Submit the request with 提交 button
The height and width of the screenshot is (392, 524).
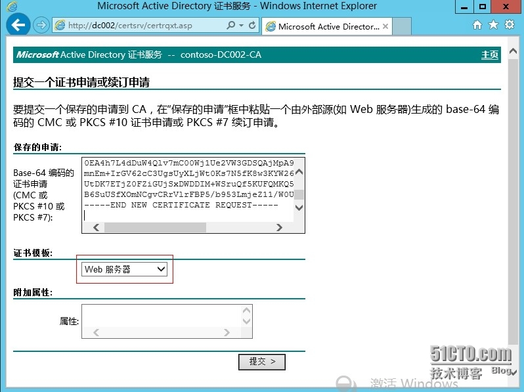262,362
